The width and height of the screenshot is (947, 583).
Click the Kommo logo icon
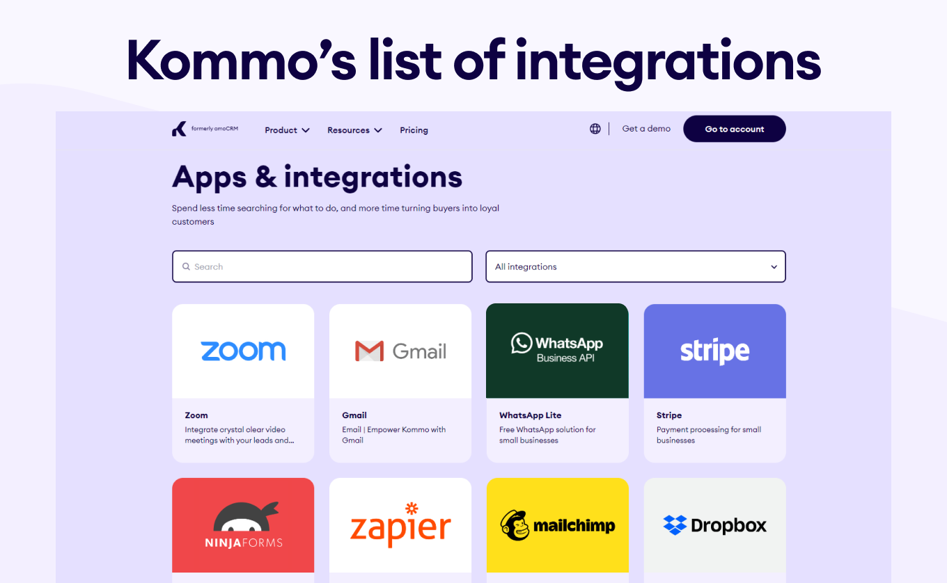click(179, 129)
